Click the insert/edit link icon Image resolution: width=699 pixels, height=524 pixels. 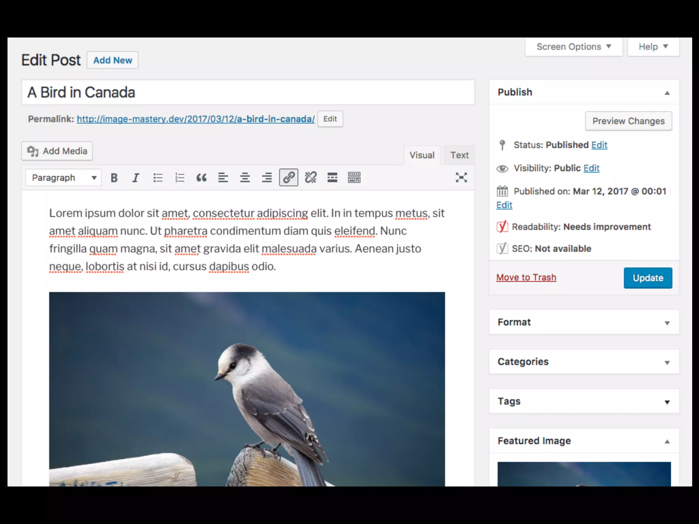288,177
